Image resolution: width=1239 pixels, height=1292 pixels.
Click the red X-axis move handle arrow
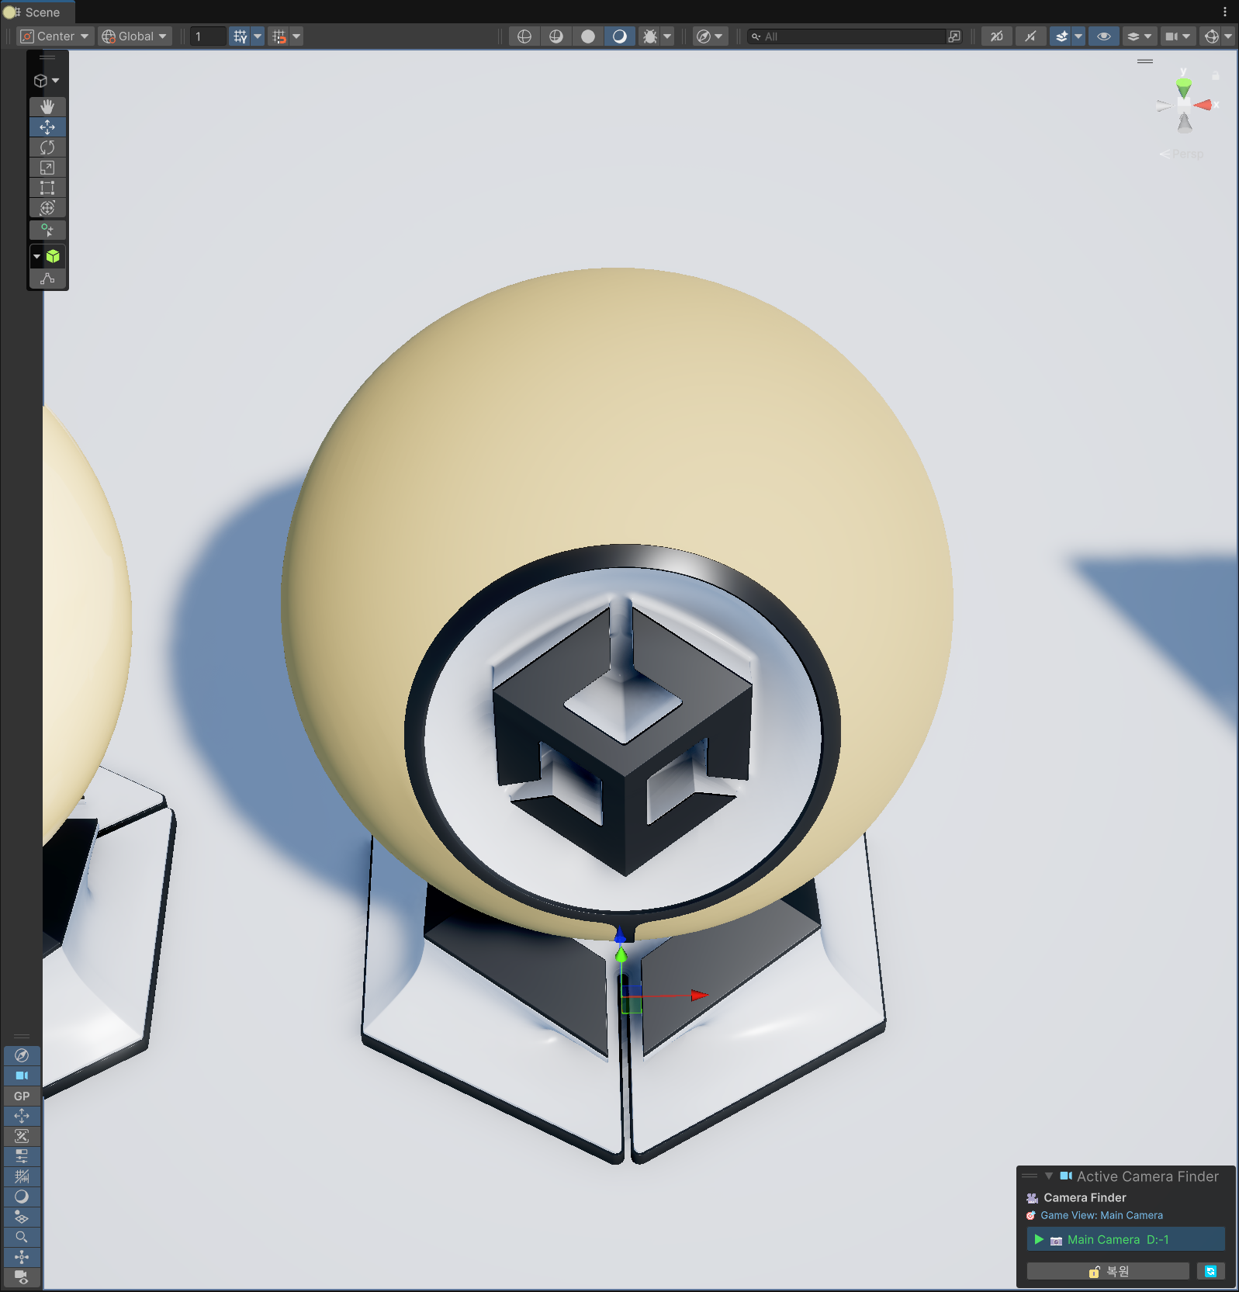tap(699, 995)
